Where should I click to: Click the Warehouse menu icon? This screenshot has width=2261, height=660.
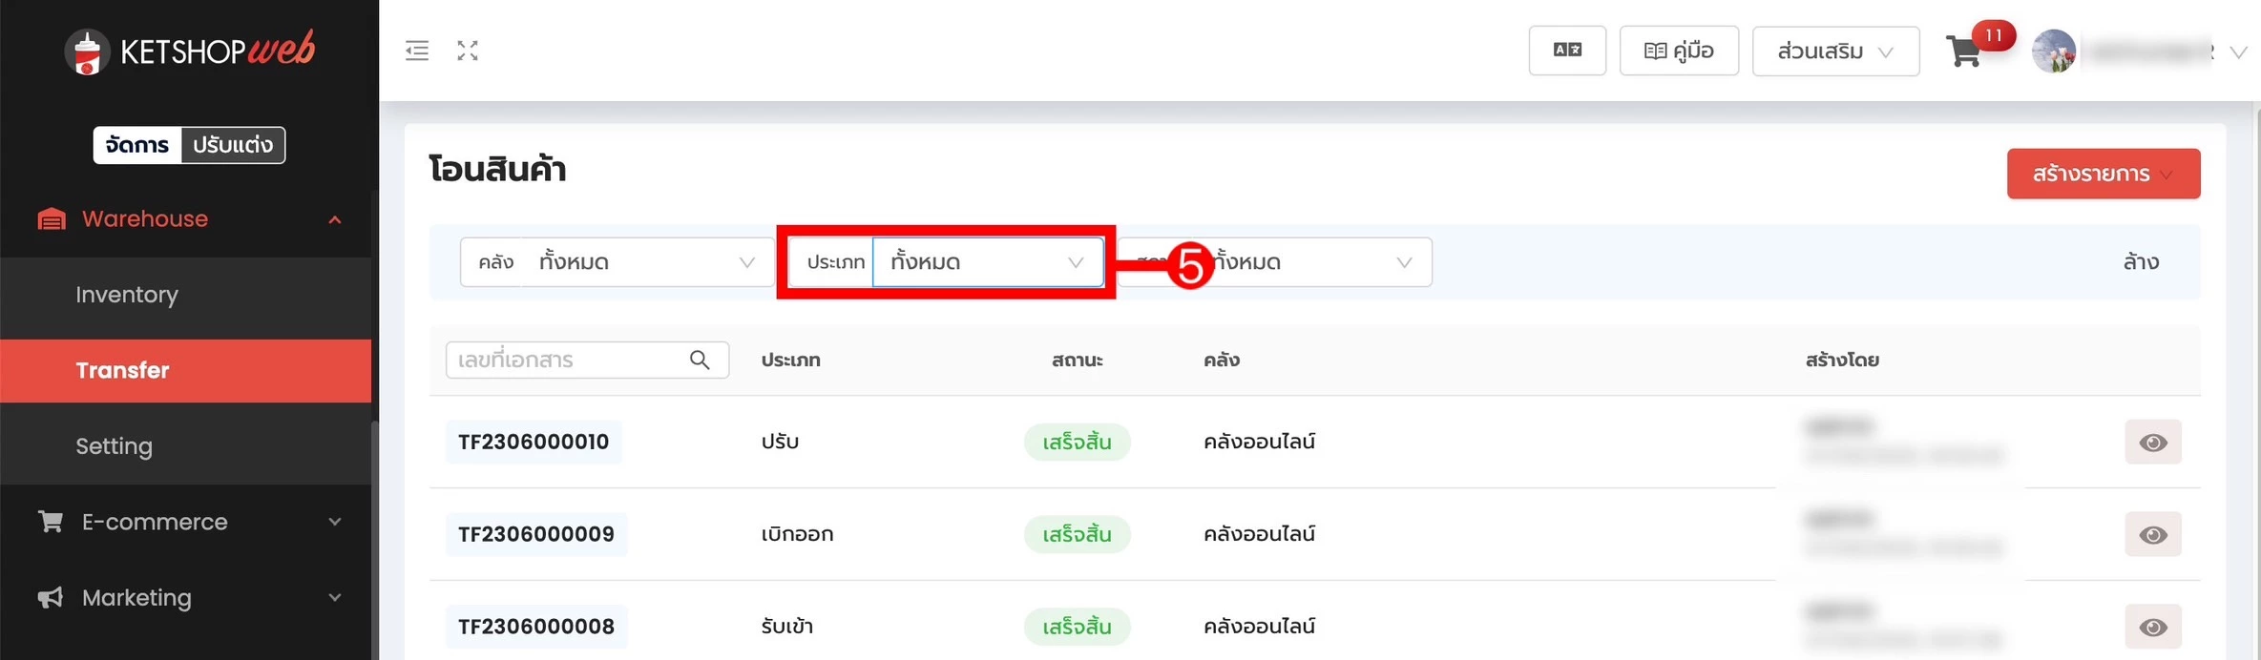click(52, 219)
